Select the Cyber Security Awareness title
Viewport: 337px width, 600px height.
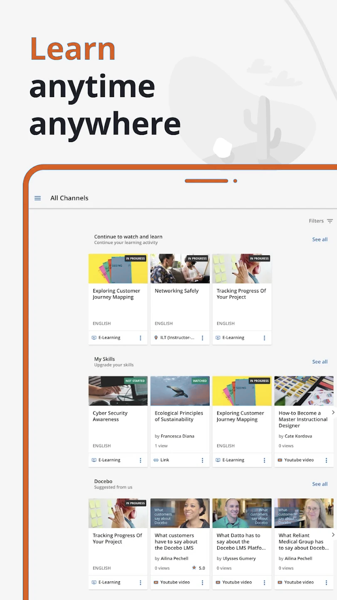[110, 416]
